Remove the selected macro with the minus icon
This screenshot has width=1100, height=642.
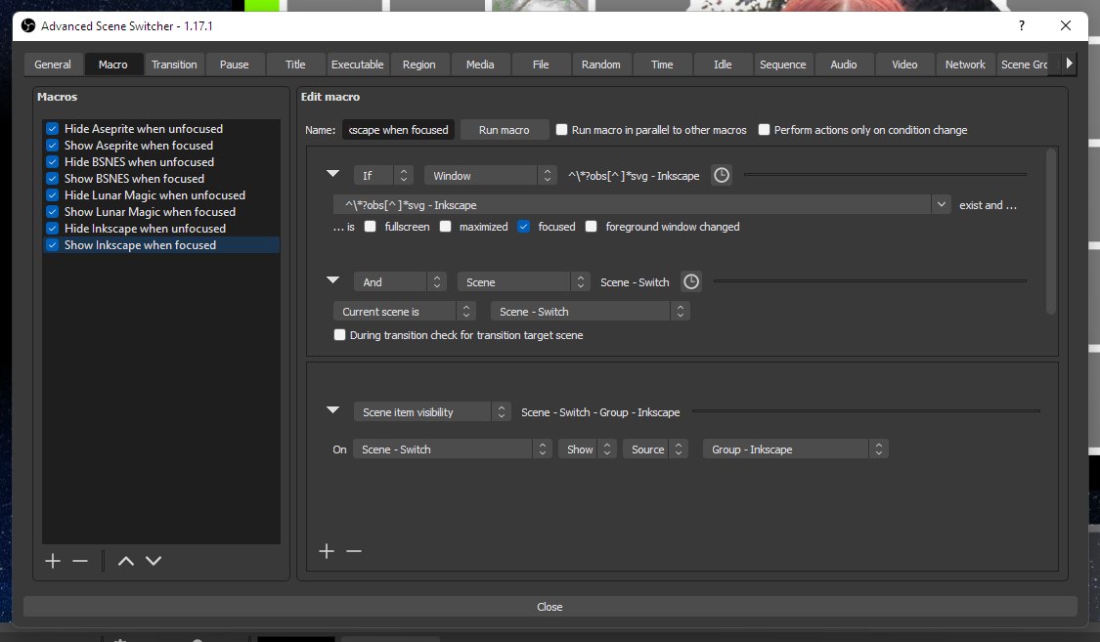click(80, 561)
